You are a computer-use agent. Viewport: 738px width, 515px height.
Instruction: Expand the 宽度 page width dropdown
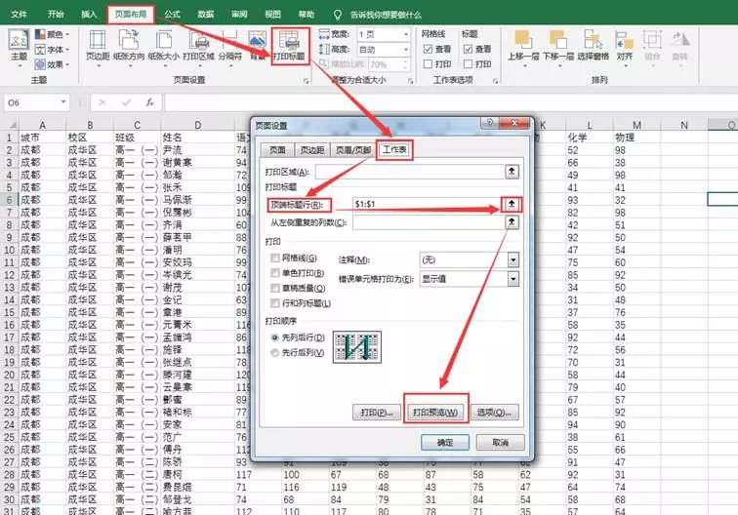[x=406, y=35]
